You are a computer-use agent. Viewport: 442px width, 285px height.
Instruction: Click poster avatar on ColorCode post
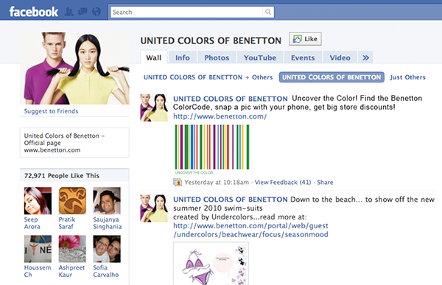tap(154, 108)
